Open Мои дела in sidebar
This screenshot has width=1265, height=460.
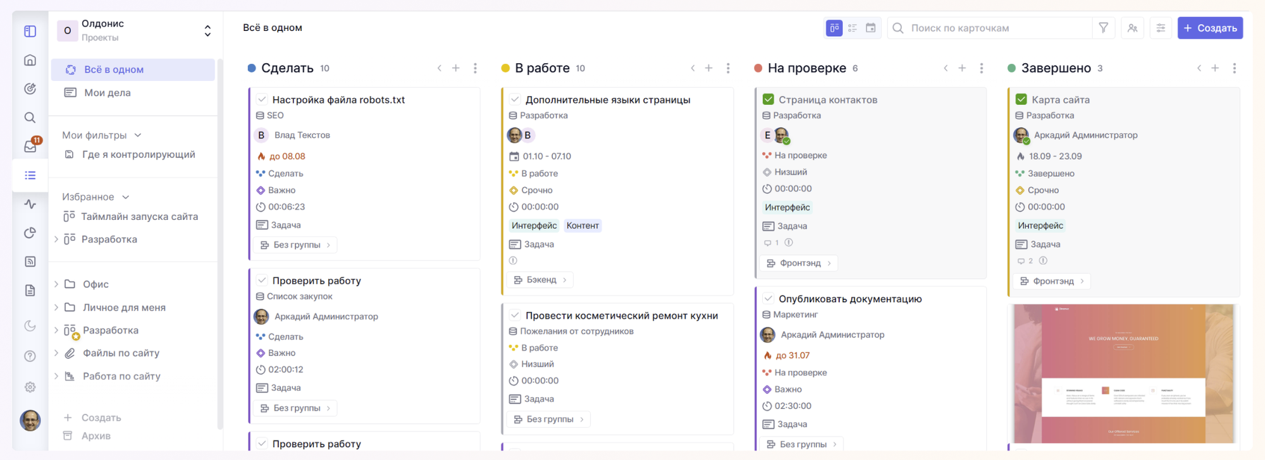[x=108, y=92]
